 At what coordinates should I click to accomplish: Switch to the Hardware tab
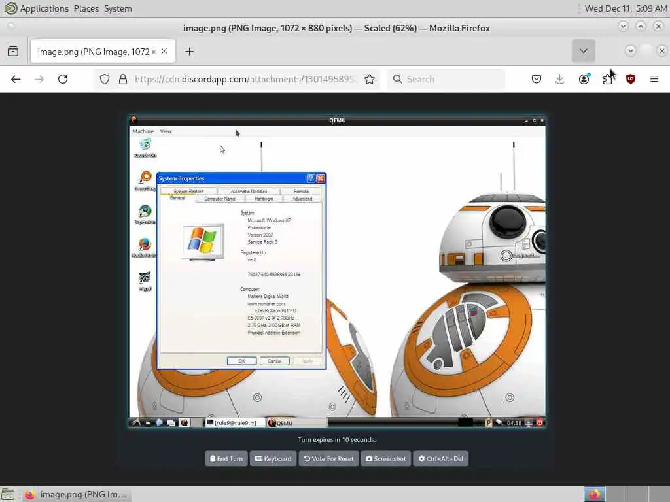pos(264,199)
